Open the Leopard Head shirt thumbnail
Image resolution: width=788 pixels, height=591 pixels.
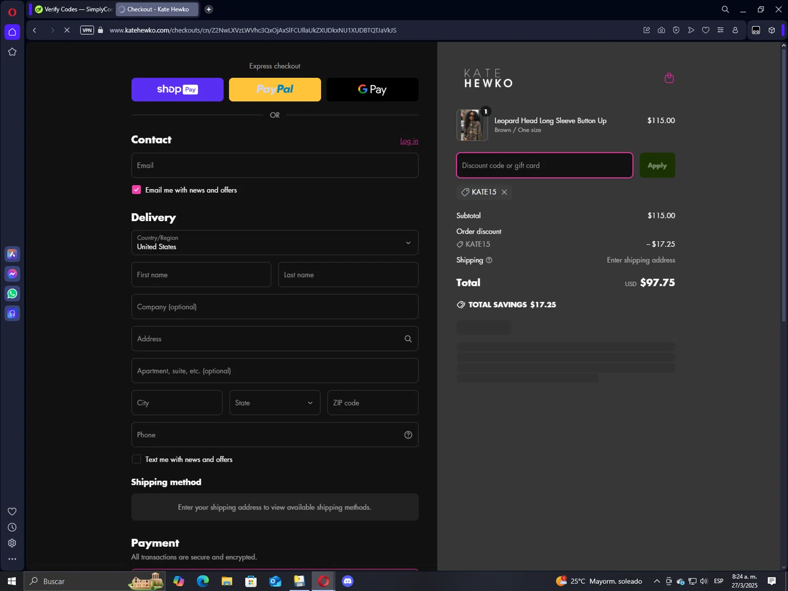[472, 125]
